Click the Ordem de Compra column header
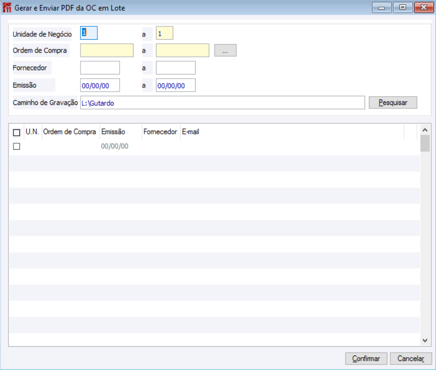The height and width of the screenshot is (370, 436). point(70,132)
